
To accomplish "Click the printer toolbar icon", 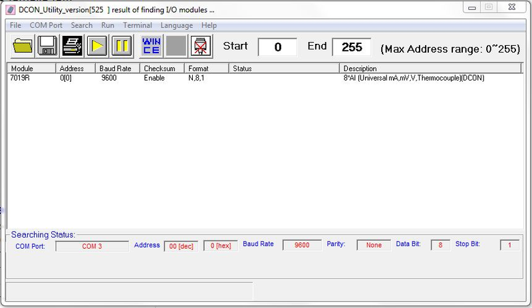I will pos(72,47).
